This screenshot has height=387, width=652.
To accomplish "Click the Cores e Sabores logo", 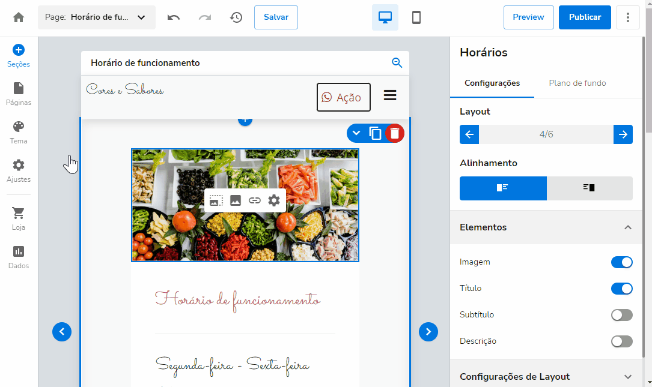I will pyautogui.click(x=125, y=89).
